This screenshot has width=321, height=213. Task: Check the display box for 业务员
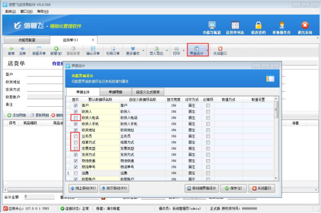click(x=75, y=136)
